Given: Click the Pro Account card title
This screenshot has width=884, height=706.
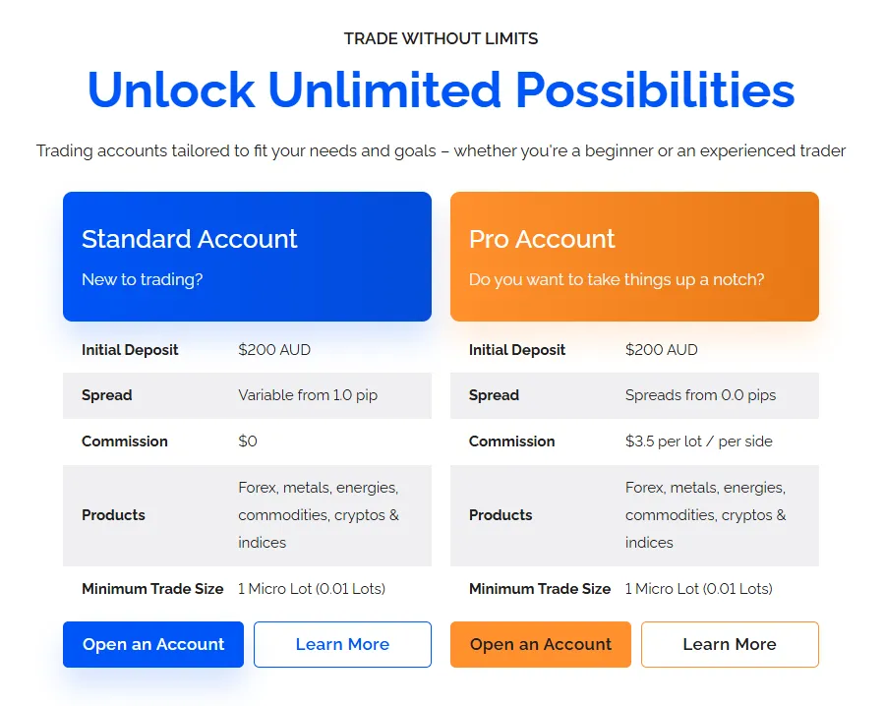Looking at the screenshot, I should coord(542,239).
